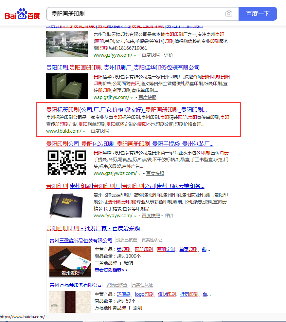Open 百度快照 for wap.gzjhys.com result
The width and height of the screenshot is (286, 322).
tap(148, 97)
